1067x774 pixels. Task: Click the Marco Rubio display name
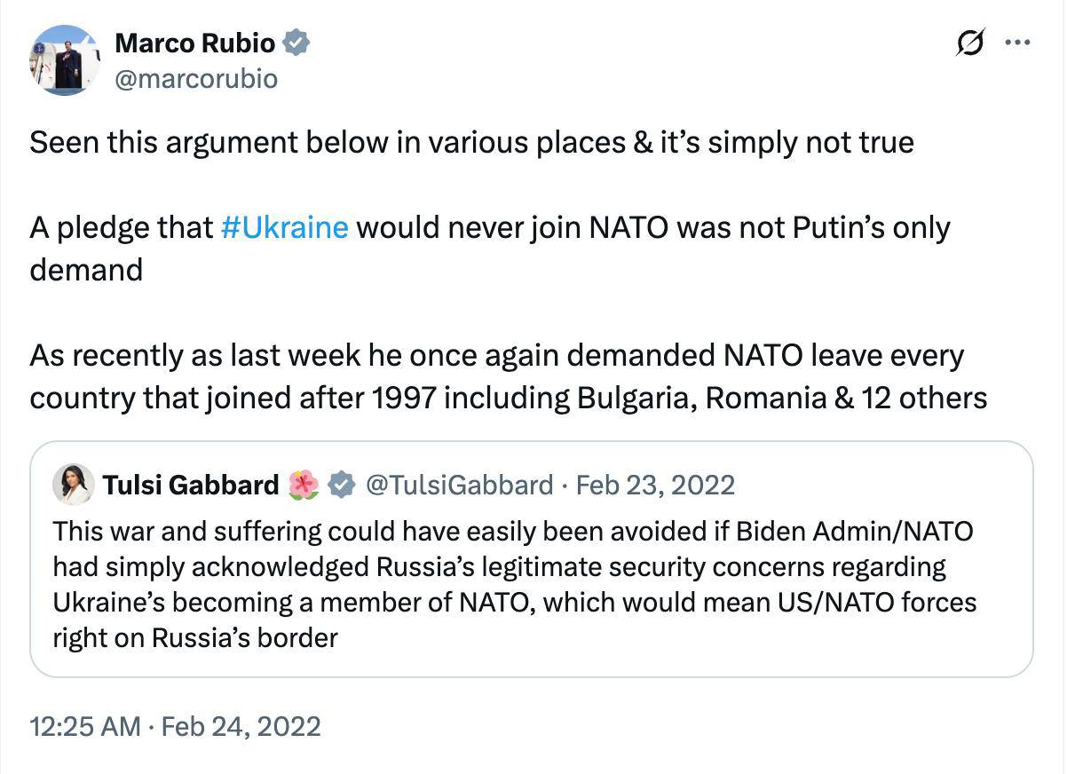tap(194, 42)
